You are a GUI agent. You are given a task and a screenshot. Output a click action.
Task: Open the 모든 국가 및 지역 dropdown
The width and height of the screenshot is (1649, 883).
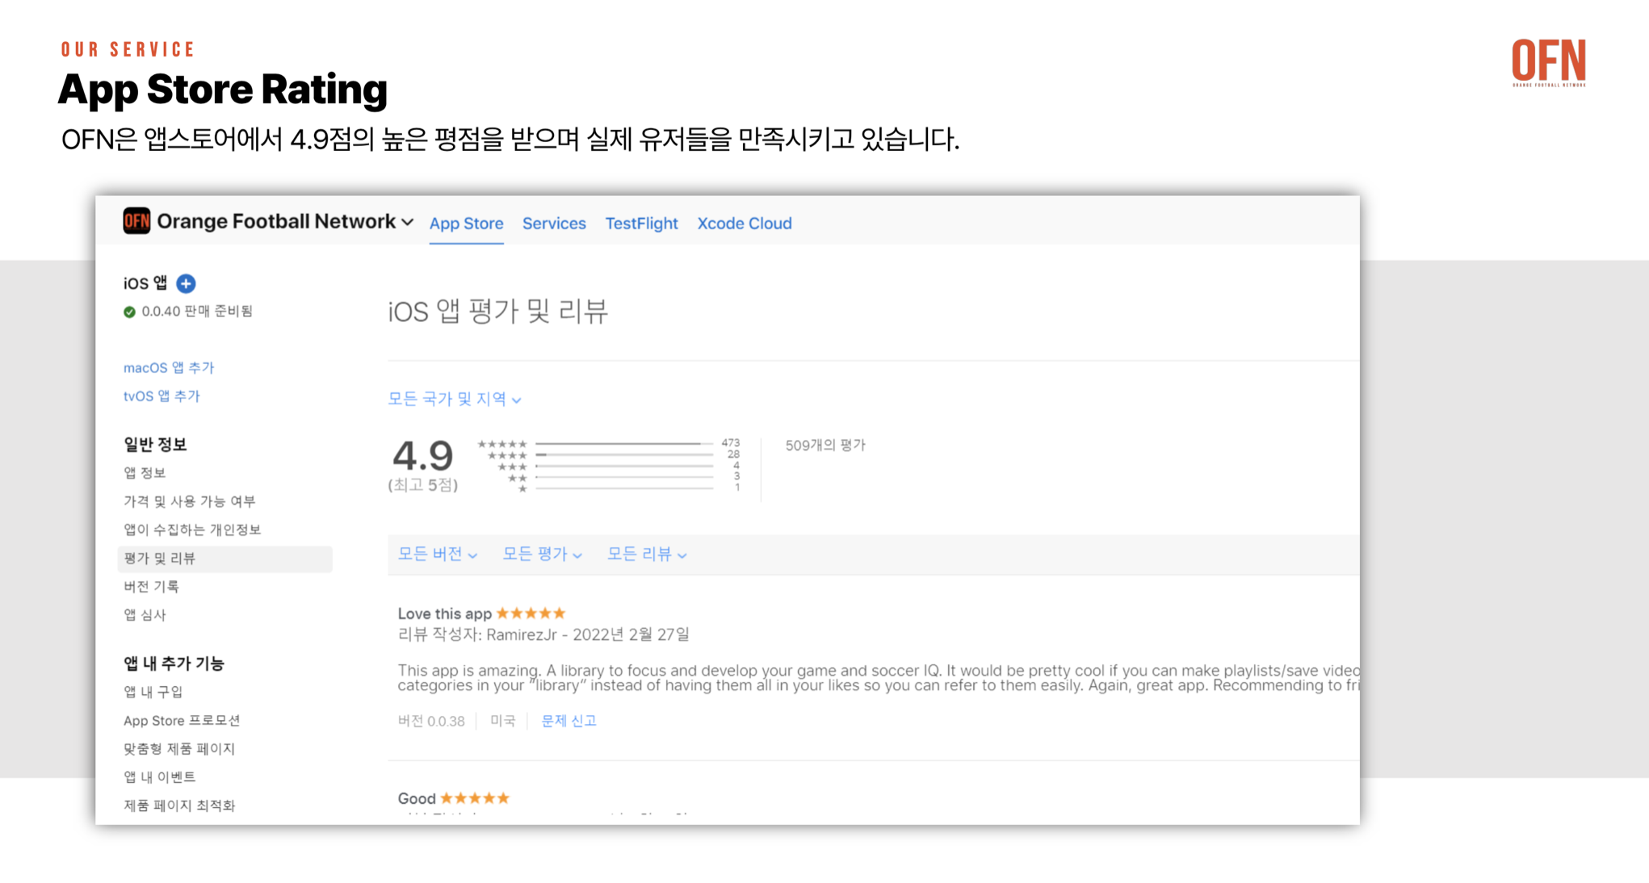point(455,399)
